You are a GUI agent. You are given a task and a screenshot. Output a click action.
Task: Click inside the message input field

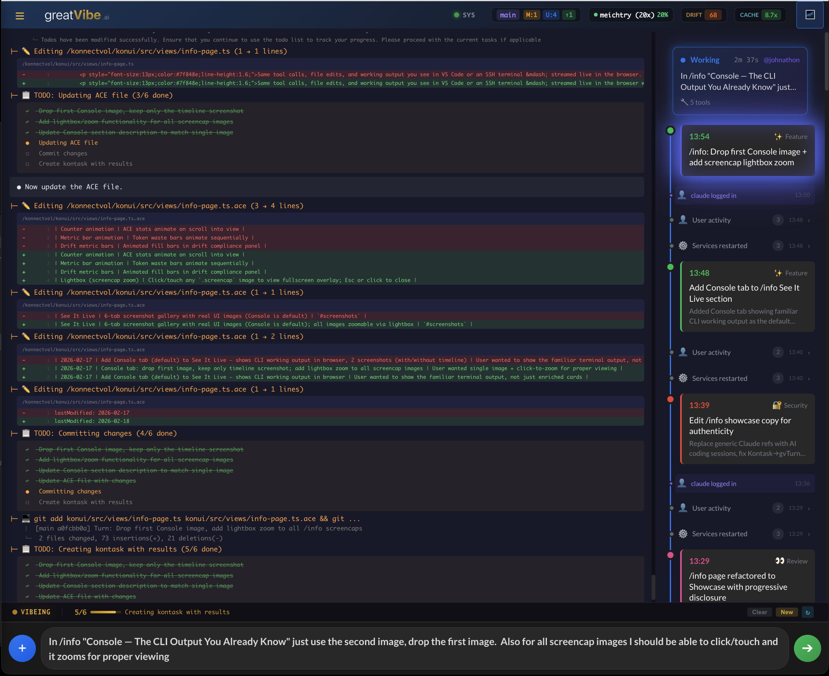[412, 648]
